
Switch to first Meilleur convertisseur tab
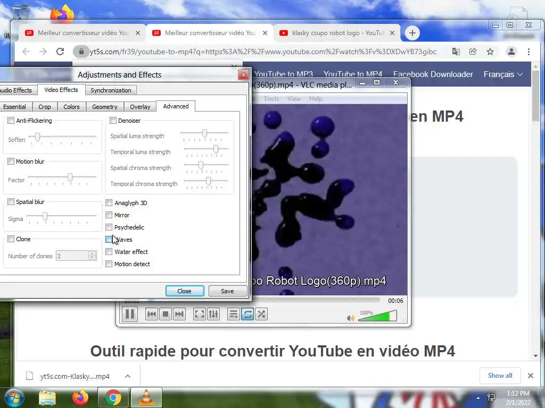tap(82, 33)
